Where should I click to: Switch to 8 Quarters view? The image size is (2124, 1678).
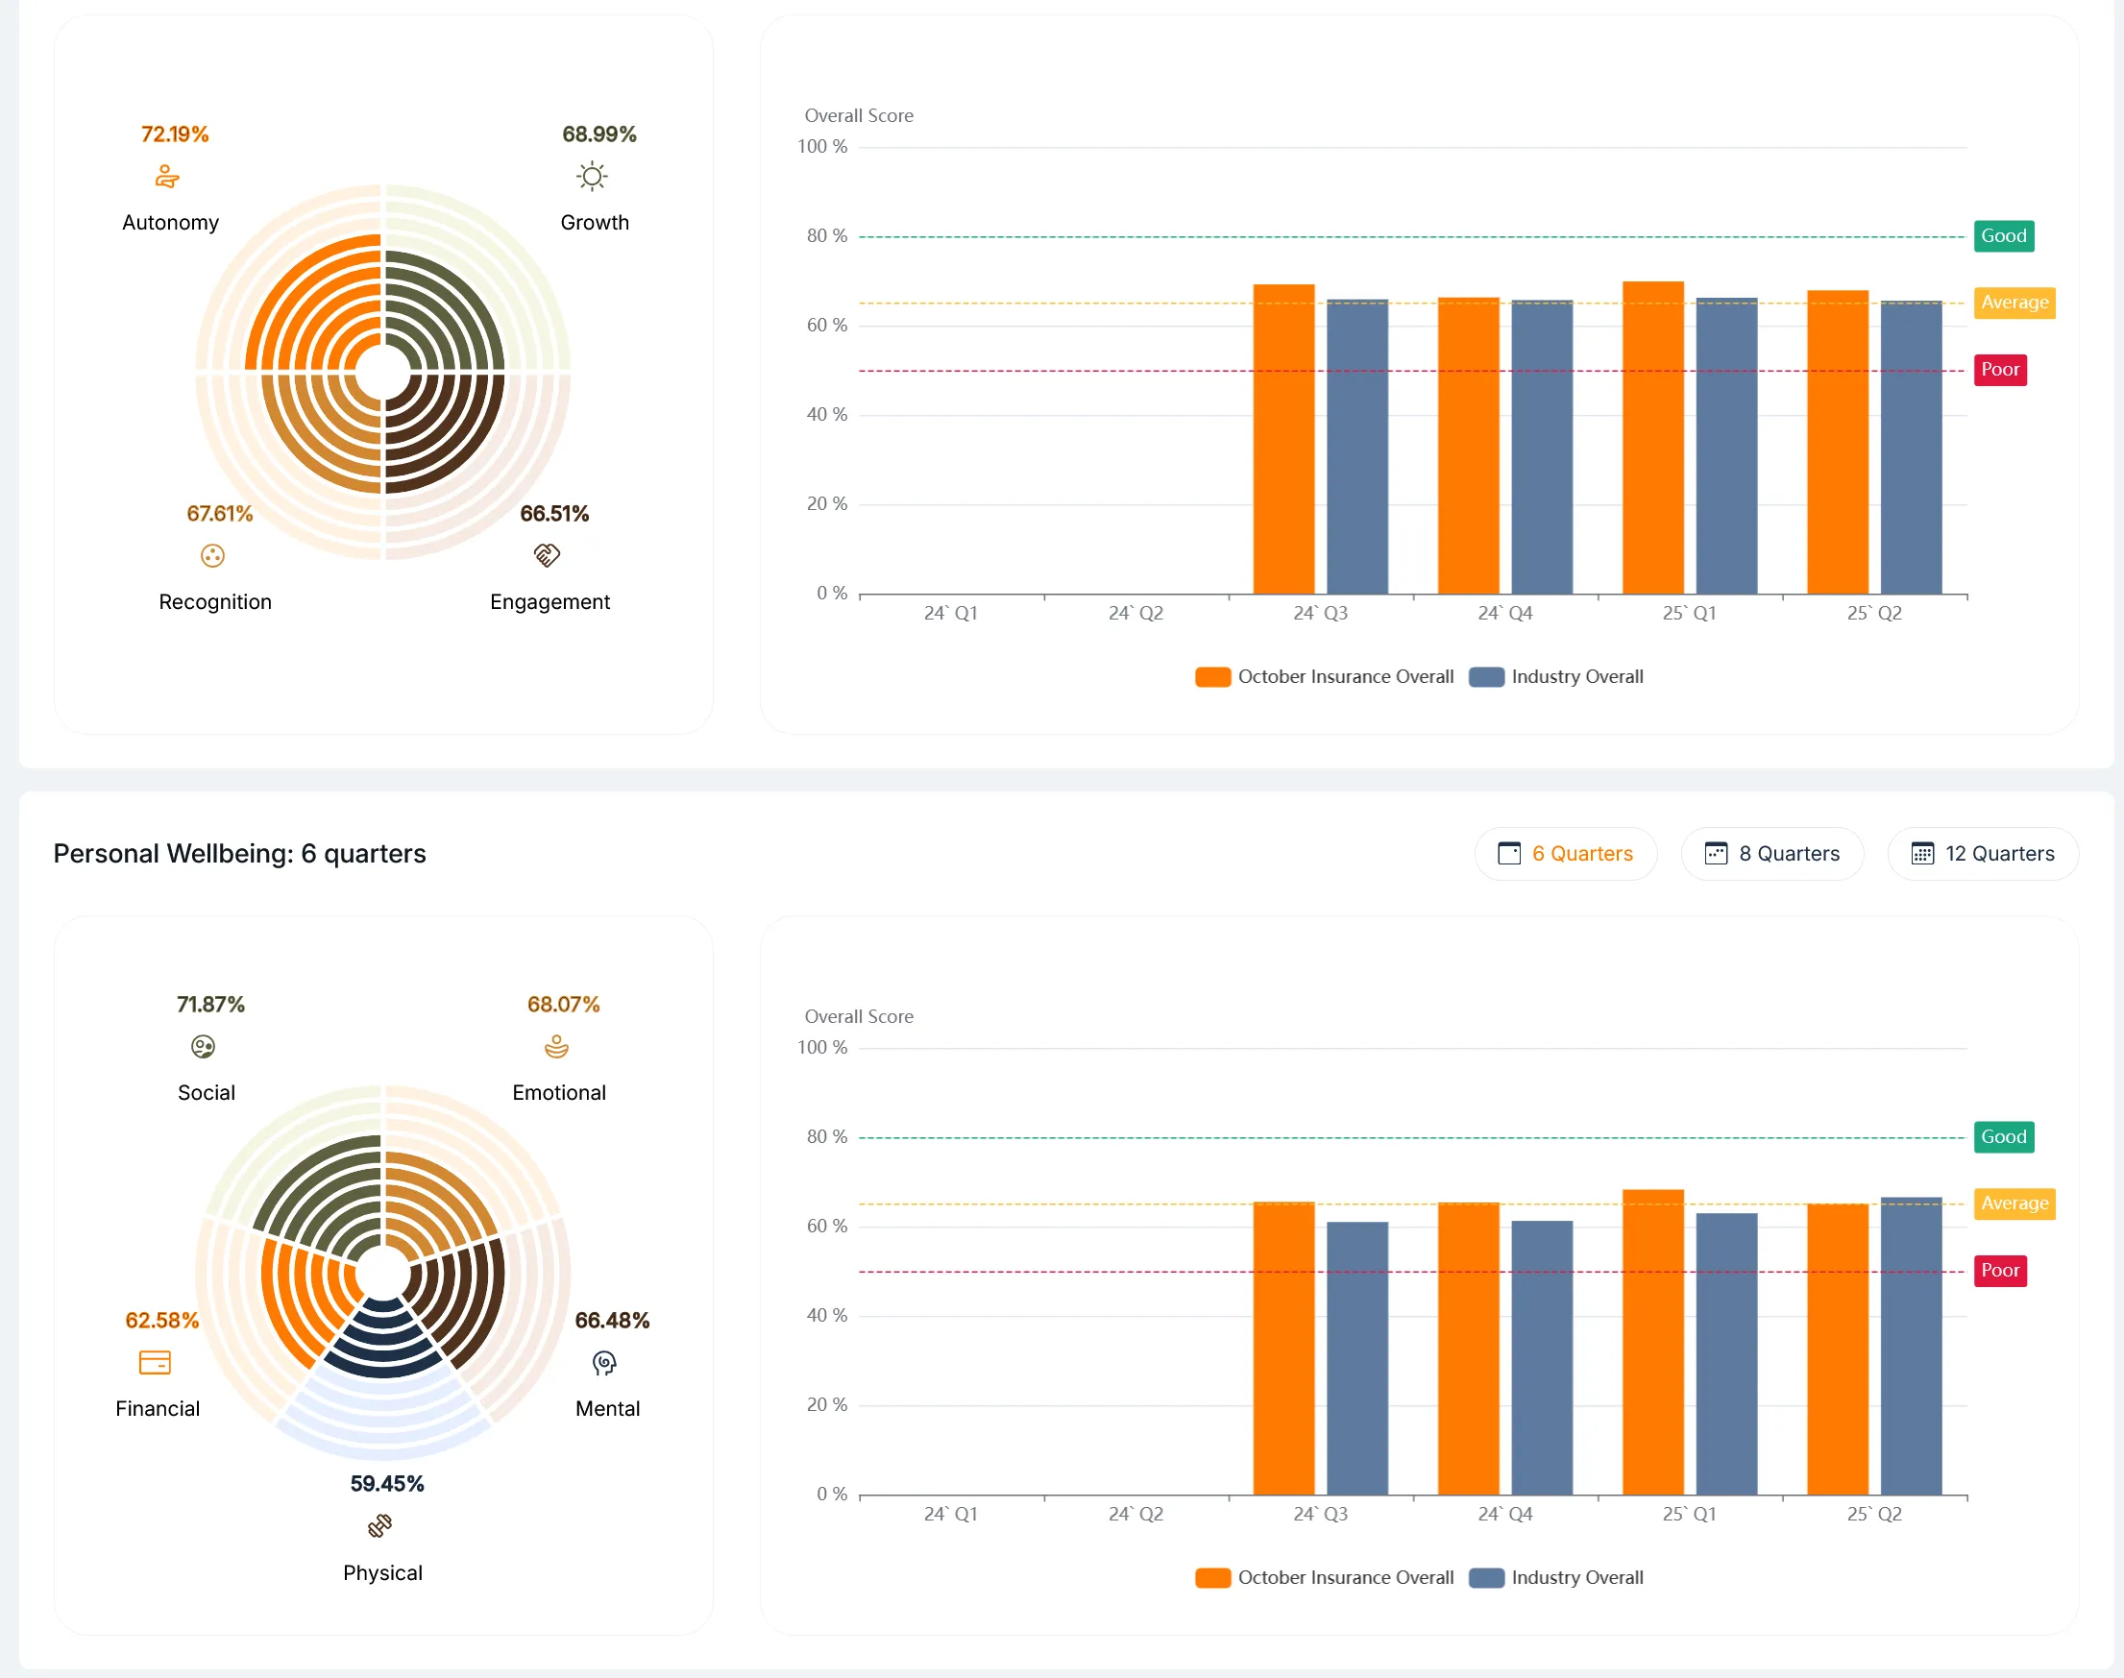[x=1771, y=854]
